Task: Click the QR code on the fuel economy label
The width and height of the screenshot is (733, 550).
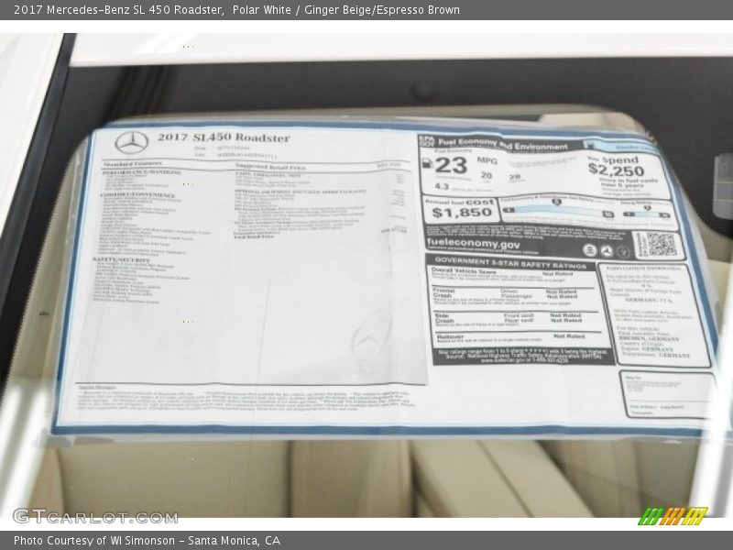Action: coord(661,245)
